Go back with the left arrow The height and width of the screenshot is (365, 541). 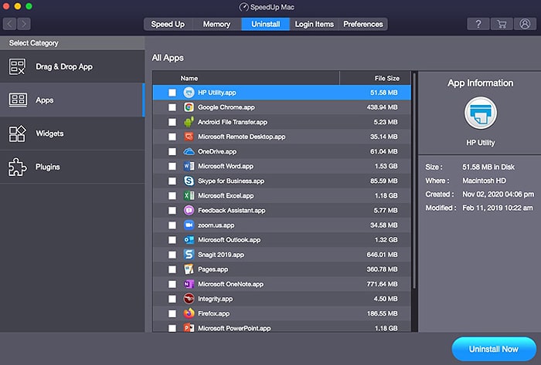click(x=9, y=24)
